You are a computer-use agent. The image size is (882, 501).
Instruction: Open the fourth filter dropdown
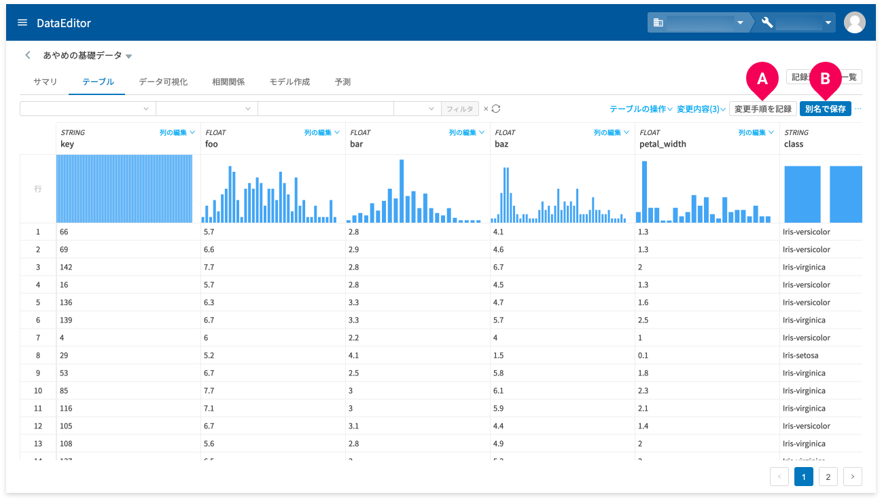click(417, 109)
